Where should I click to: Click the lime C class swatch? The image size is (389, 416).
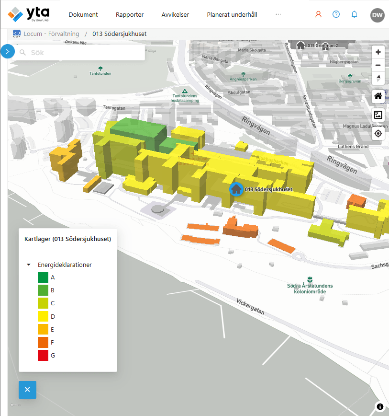[x=43, y=303]
